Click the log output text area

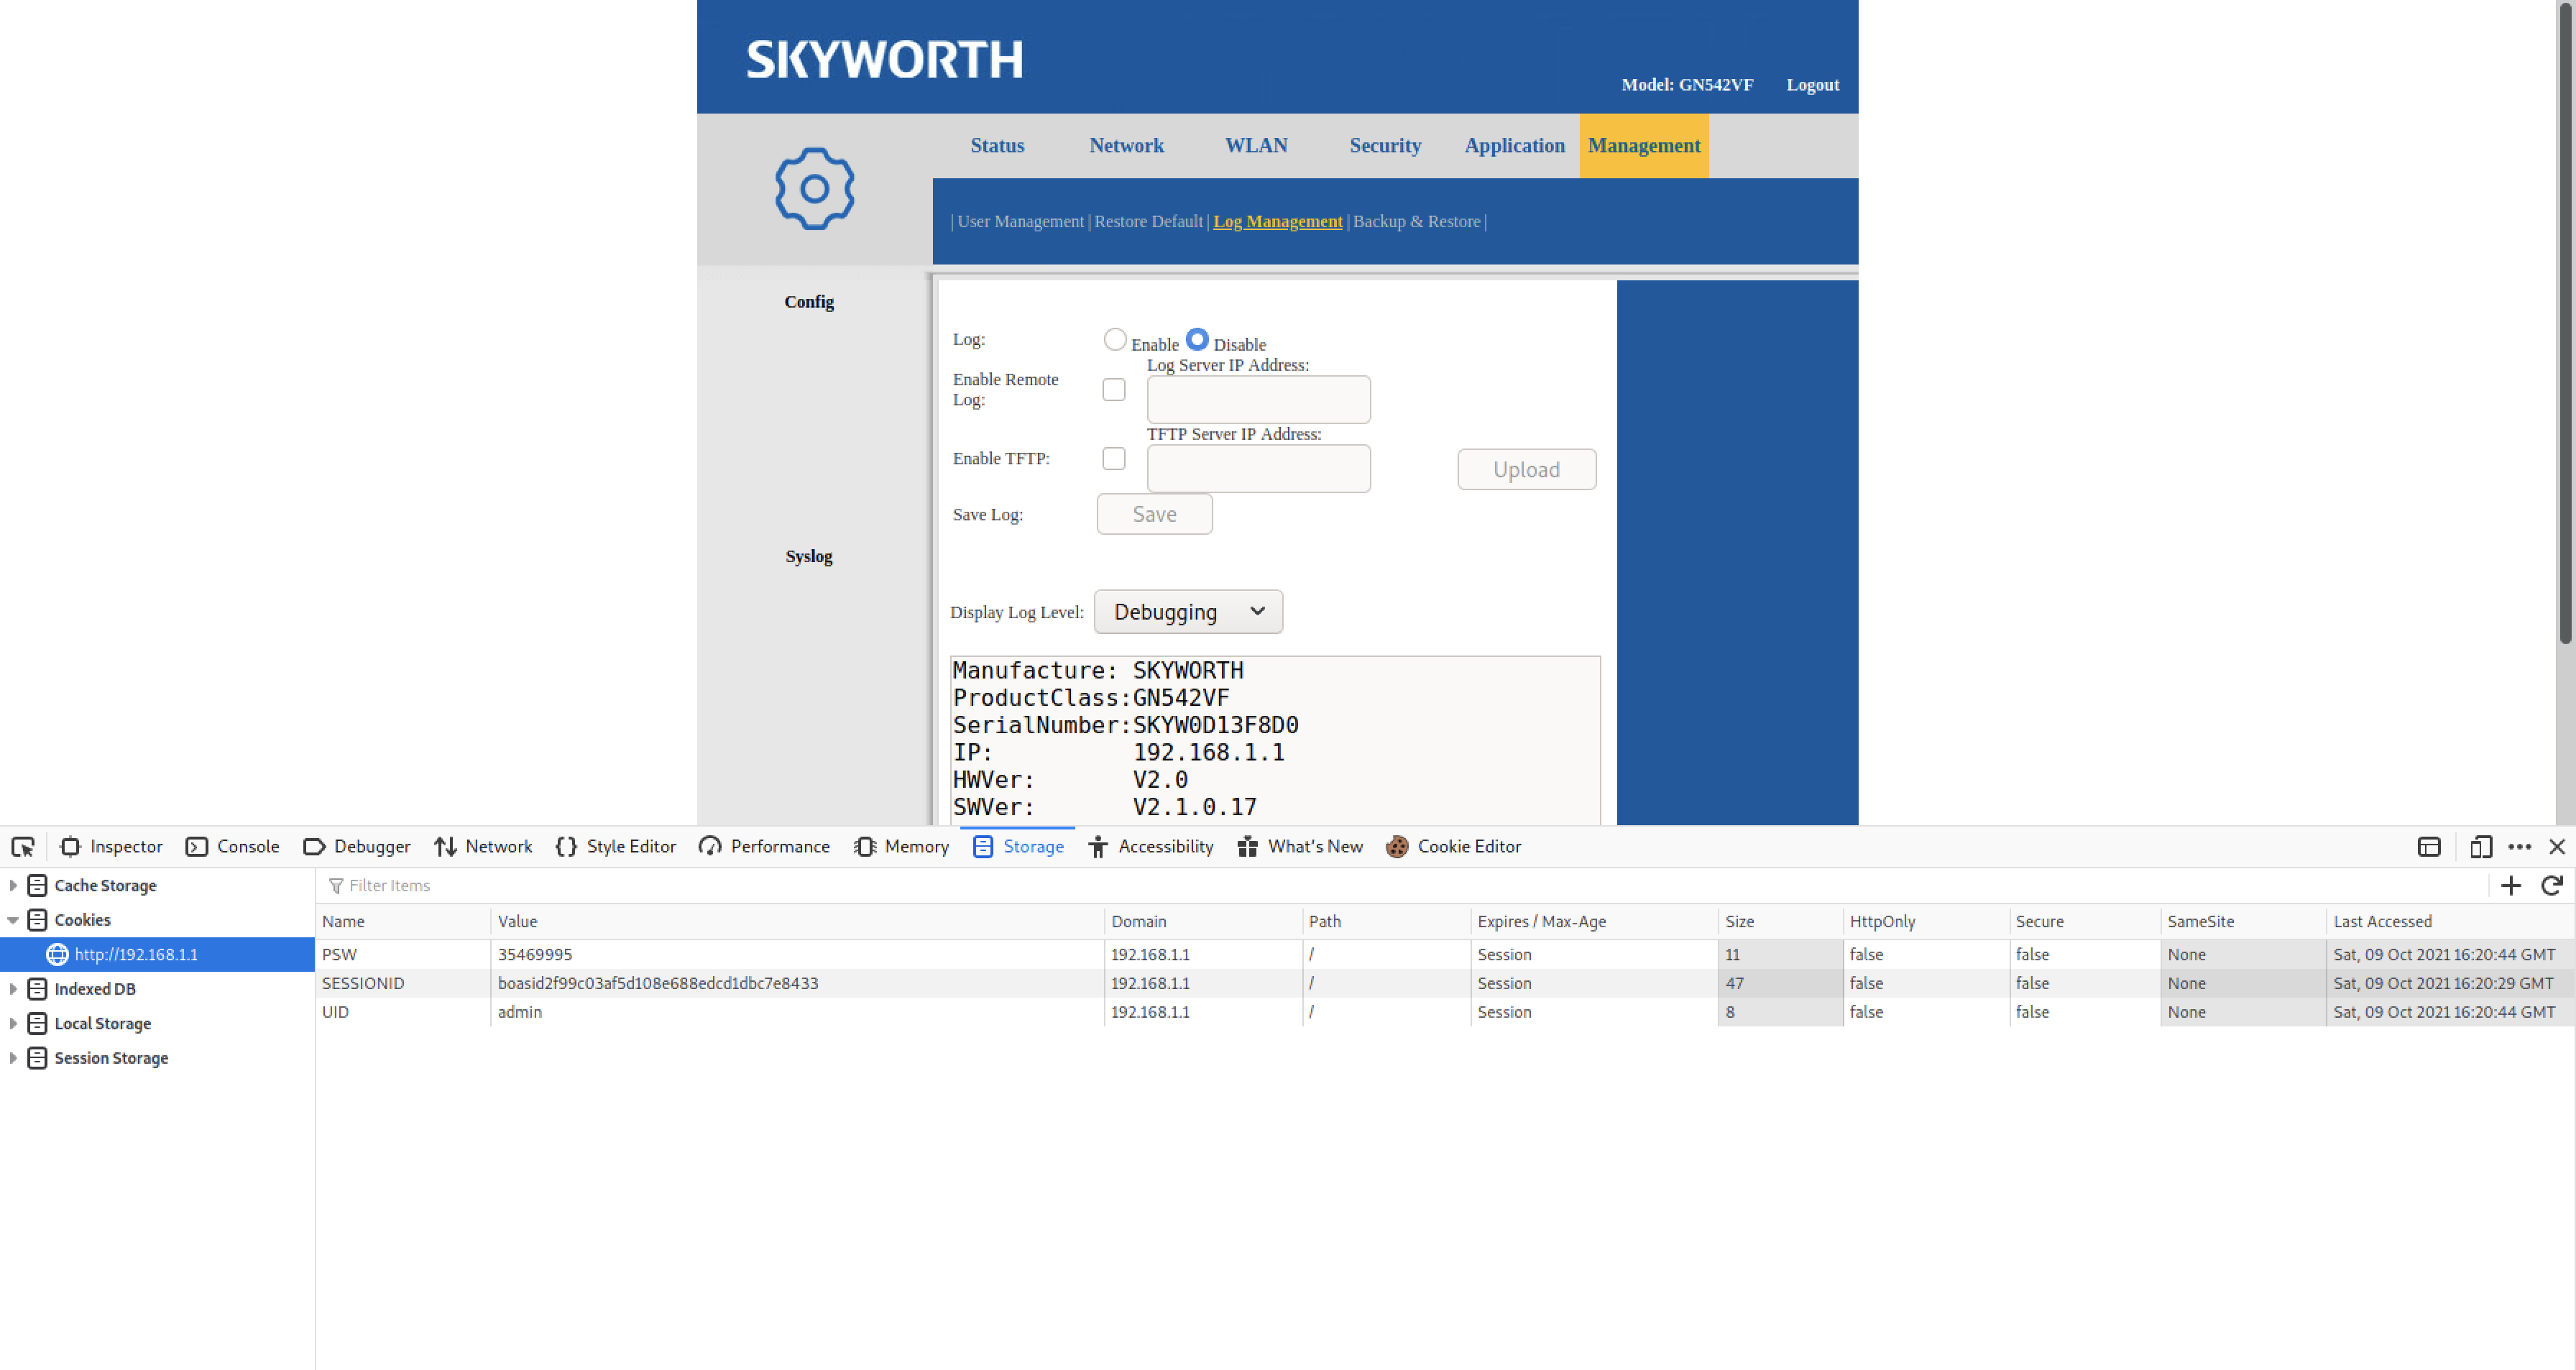[x=1275, y=741]
